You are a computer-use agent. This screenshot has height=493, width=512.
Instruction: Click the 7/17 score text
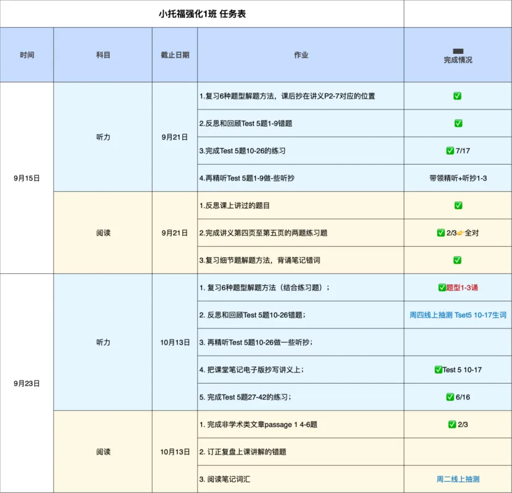click(463, 150)
